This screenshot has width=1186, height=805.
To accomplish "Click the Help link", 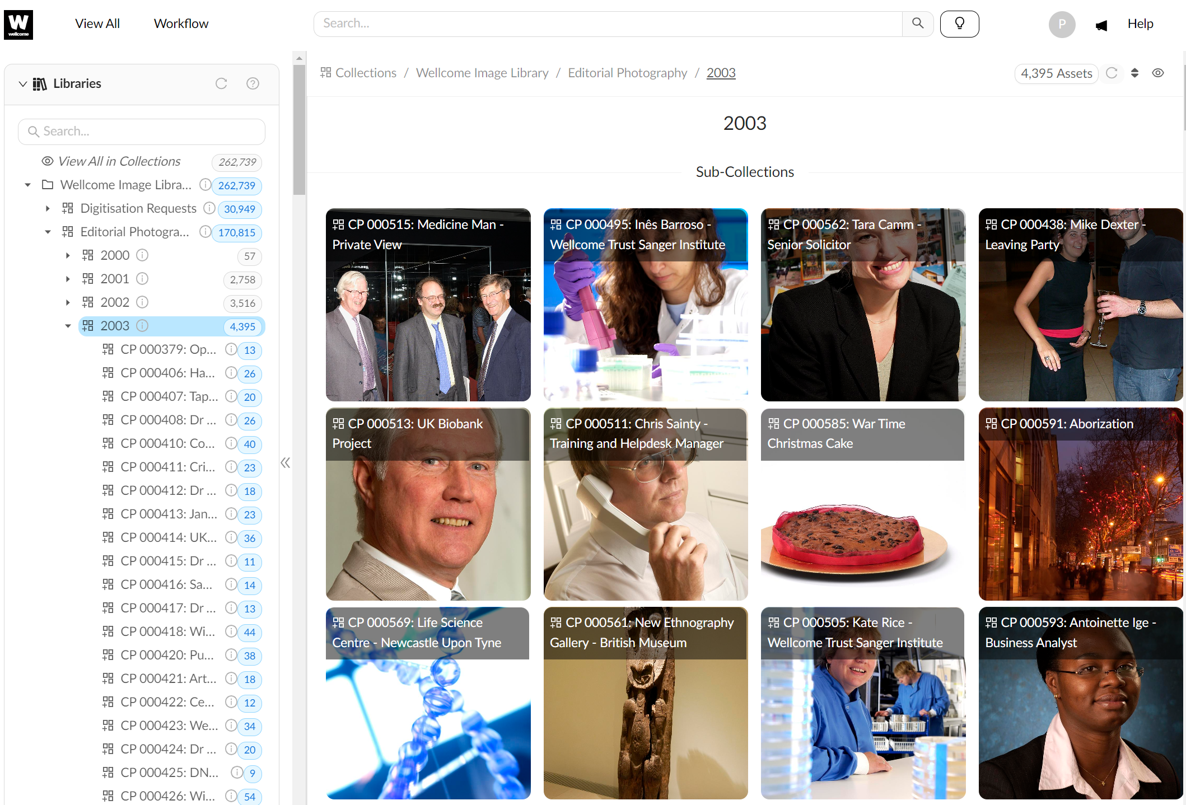I will [1140, 24].
